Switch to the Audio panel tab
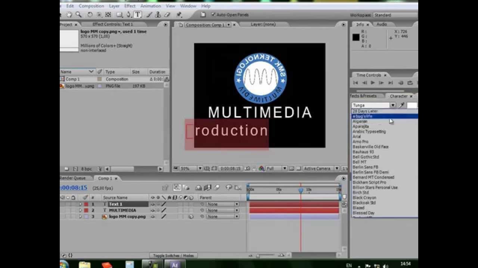 point(382,25)
